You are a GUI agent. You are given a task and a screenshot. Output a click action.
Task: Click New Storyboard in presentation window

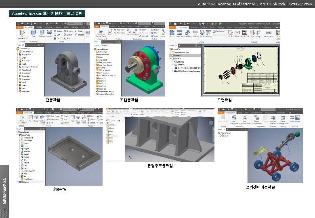pyautogui.click(x=233, y=120)
